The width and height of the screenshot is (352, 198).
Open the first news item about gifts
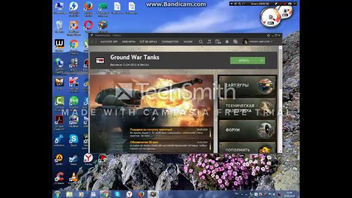tap(168, 133)
